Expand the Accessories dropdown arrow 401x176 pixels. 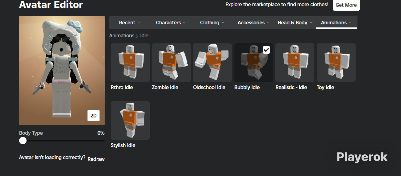[268, 23]
